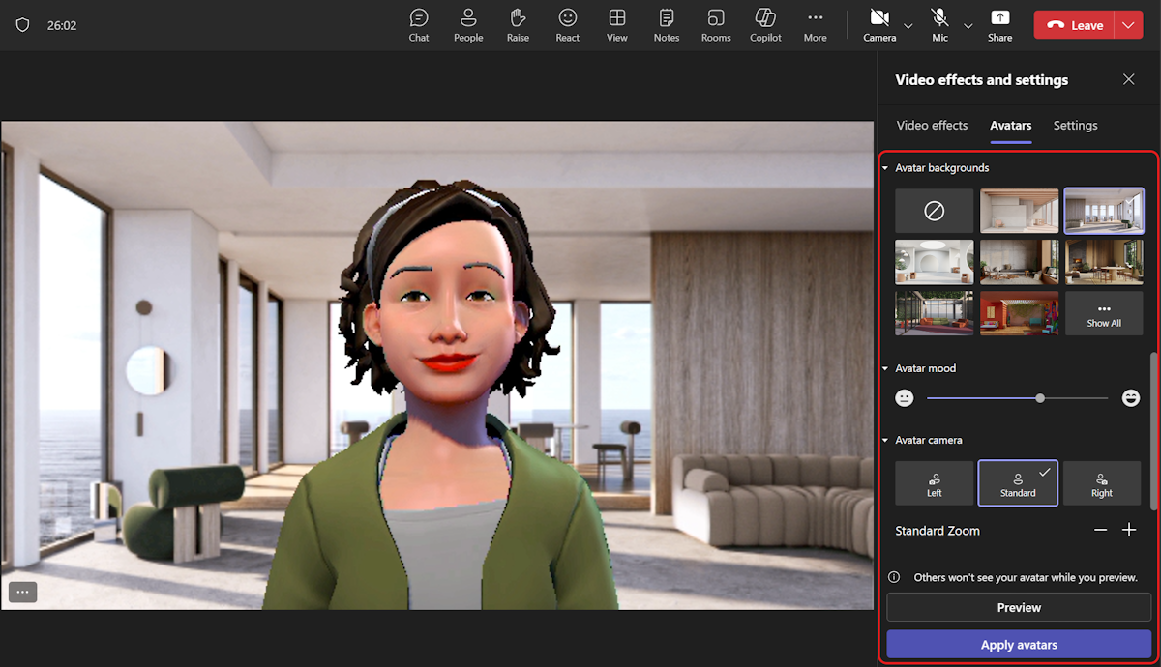Click the Preview button
The image size is (1161, 667).
click(x=1018, y=608)
